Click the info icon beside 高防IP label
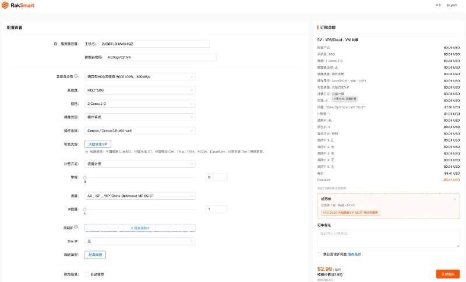 click(76, 227)
